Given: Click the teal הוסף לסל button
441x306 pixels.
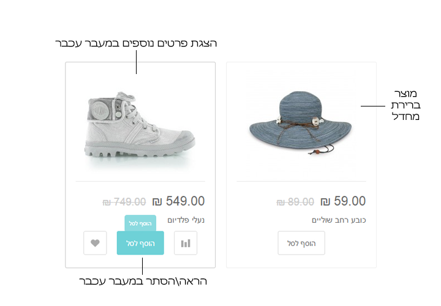Looking at the screenshot, I should point(140,243).
